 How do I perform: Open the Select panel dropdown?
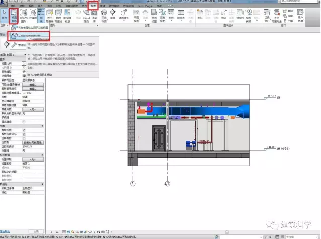pyautogui.click(x=4, y=25)
